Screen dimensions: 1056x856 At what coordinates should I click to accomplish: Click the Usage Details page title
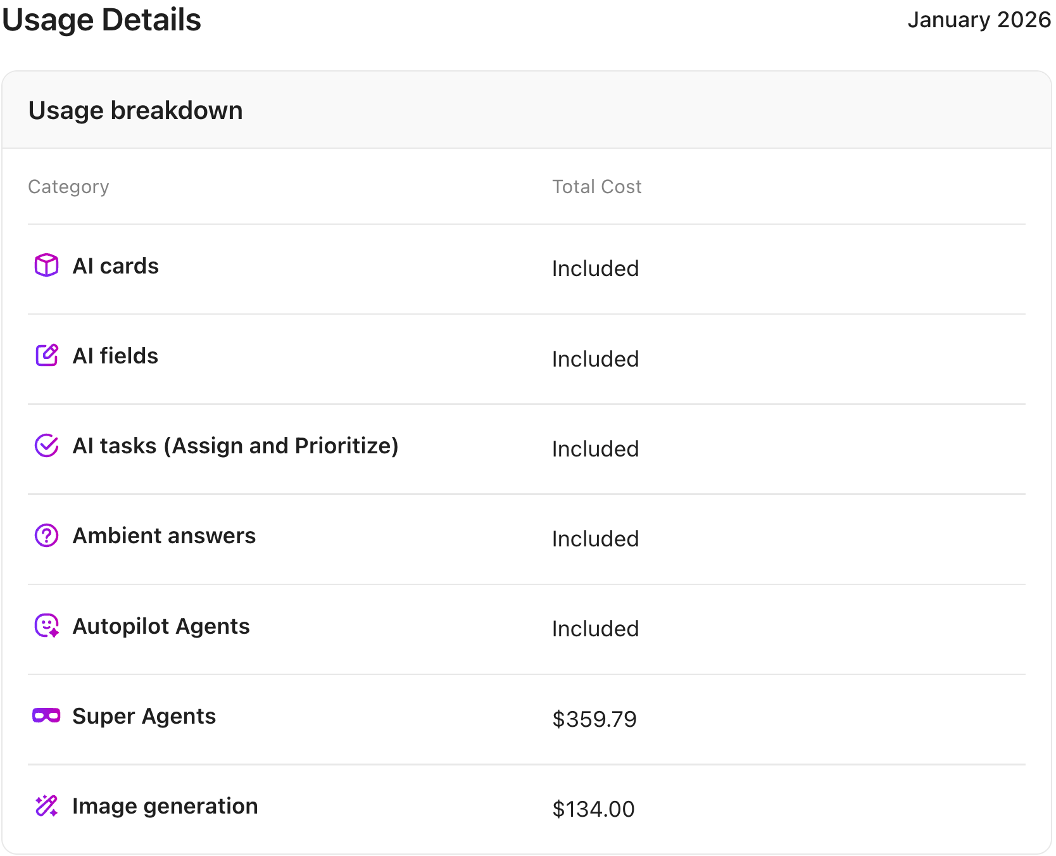tap(102, 20)
